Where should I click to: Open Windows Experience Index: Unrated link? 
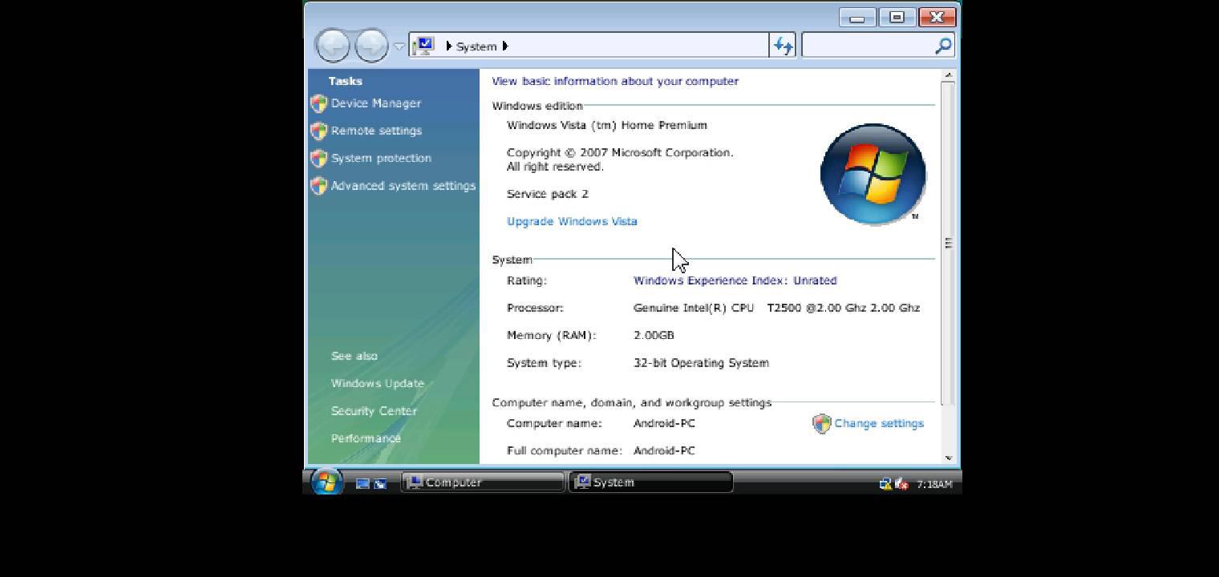(x=735, y=280)
